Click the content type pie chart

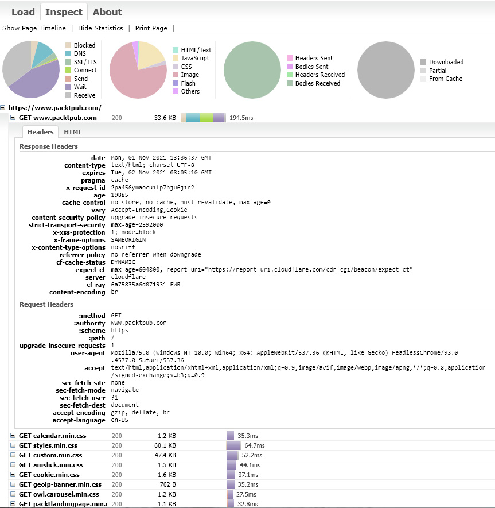[138, 69]
